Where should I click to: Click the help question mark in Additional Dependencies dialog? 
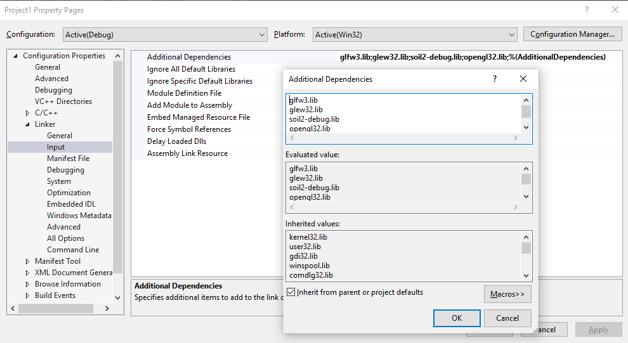click(x=495, y=79)
